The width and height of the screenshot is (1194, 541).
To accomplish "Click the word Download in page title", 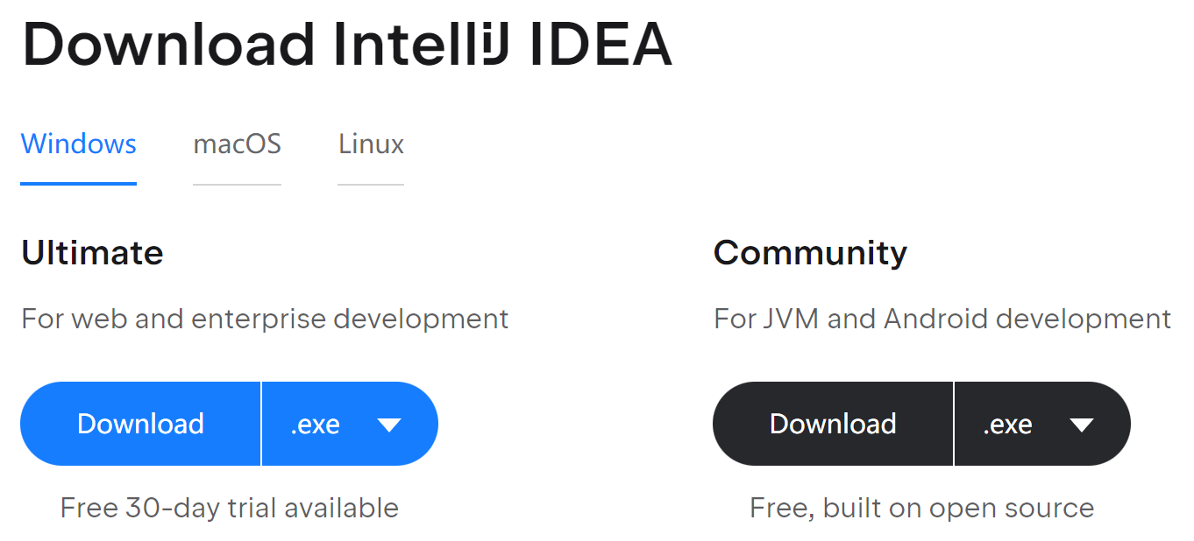I will tap(168, 46).
